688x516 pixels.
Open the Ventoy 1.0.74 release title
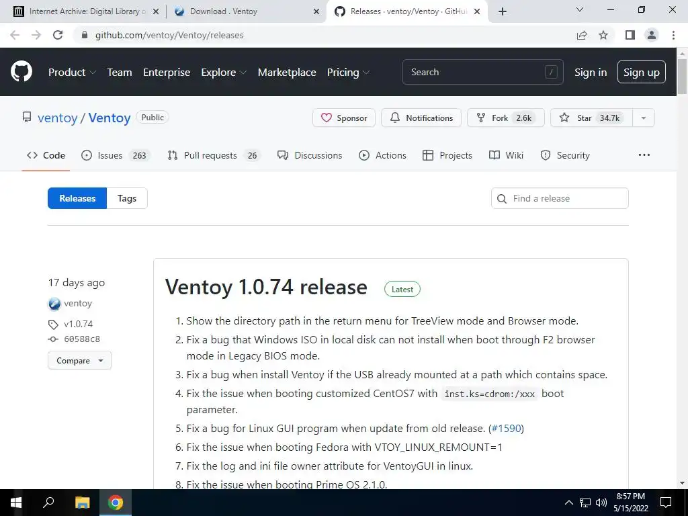click(266, 287)
